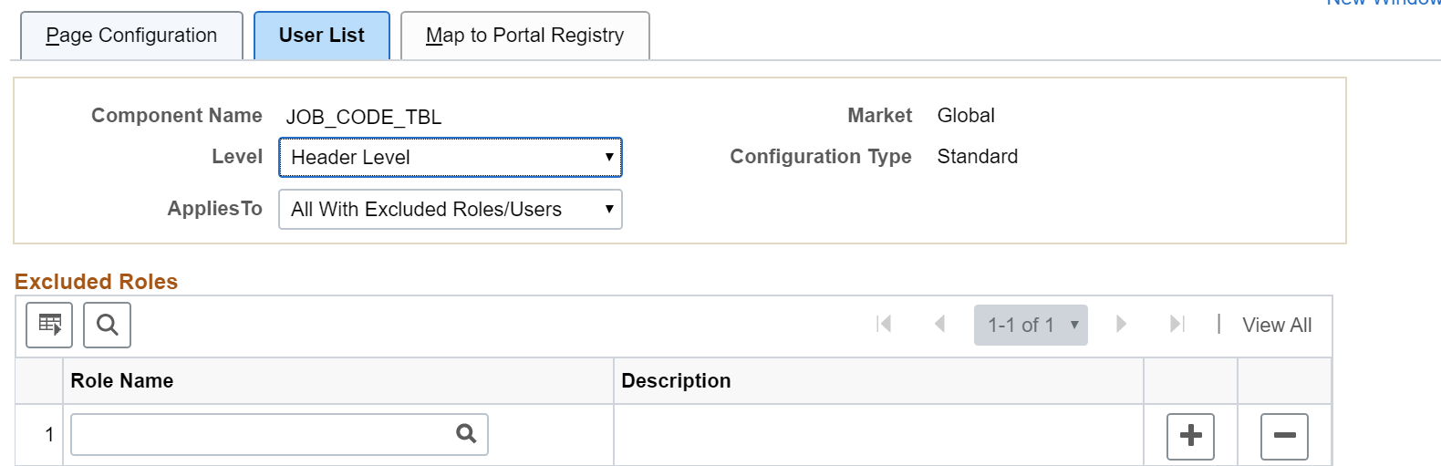The height and width of the screenshot is (466, 1441).
Task: Open the Map to Portal Registry tab
Action: (x=525, y=36)
